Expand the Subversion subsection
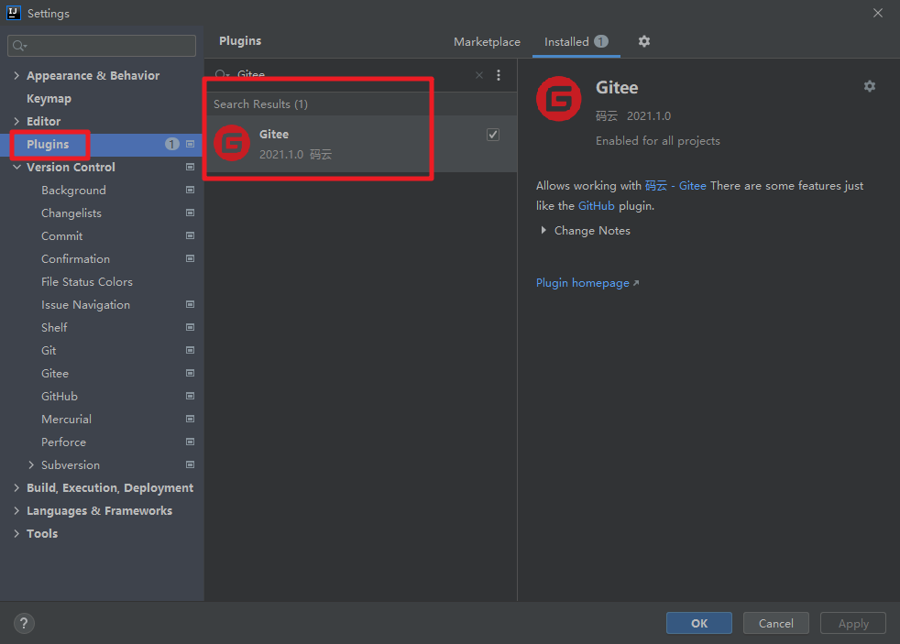The width and height of the screenshot is (900, 644). pyautogui.click(x=31, y=465)
